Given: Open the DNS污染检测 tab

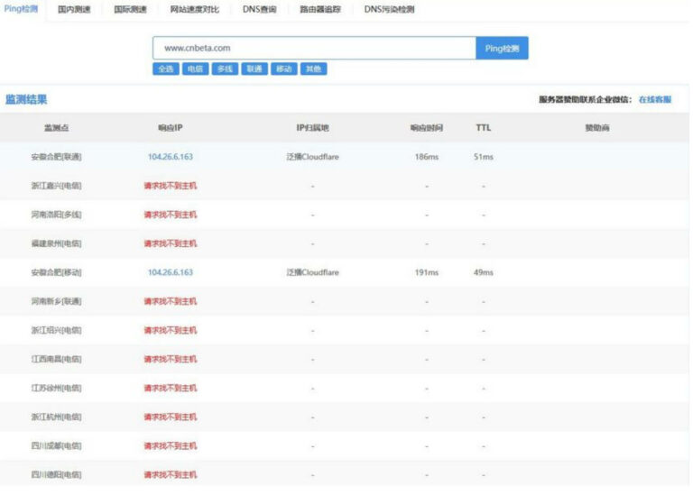Looking at the screenshot, I should pos(390,9).
